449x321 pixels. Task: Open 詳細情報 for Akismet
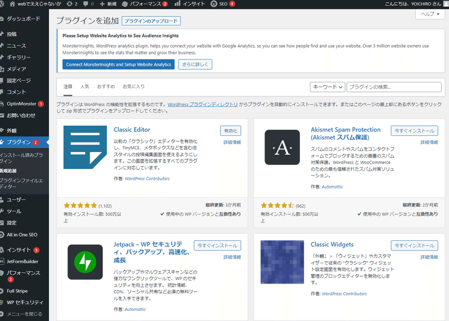[429, 143]
